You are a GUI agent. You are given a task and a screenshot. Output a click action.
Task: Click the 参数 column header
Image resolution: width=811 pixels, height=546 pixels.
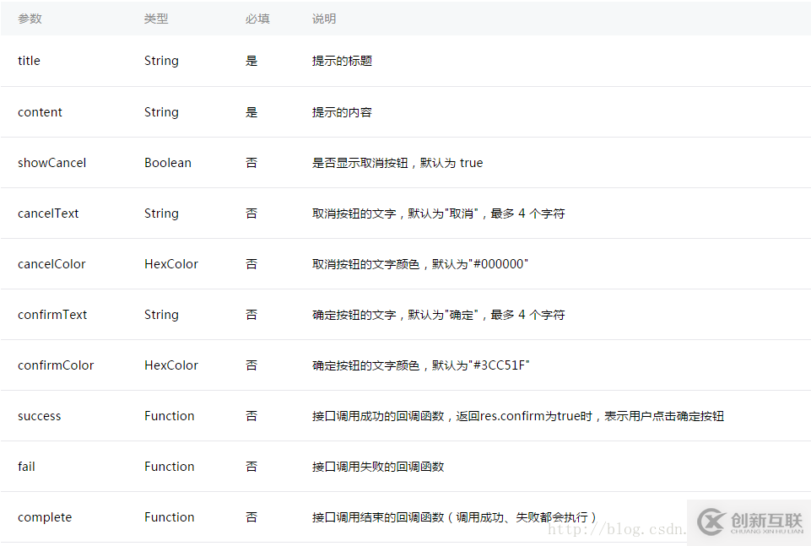pos(30,18)
